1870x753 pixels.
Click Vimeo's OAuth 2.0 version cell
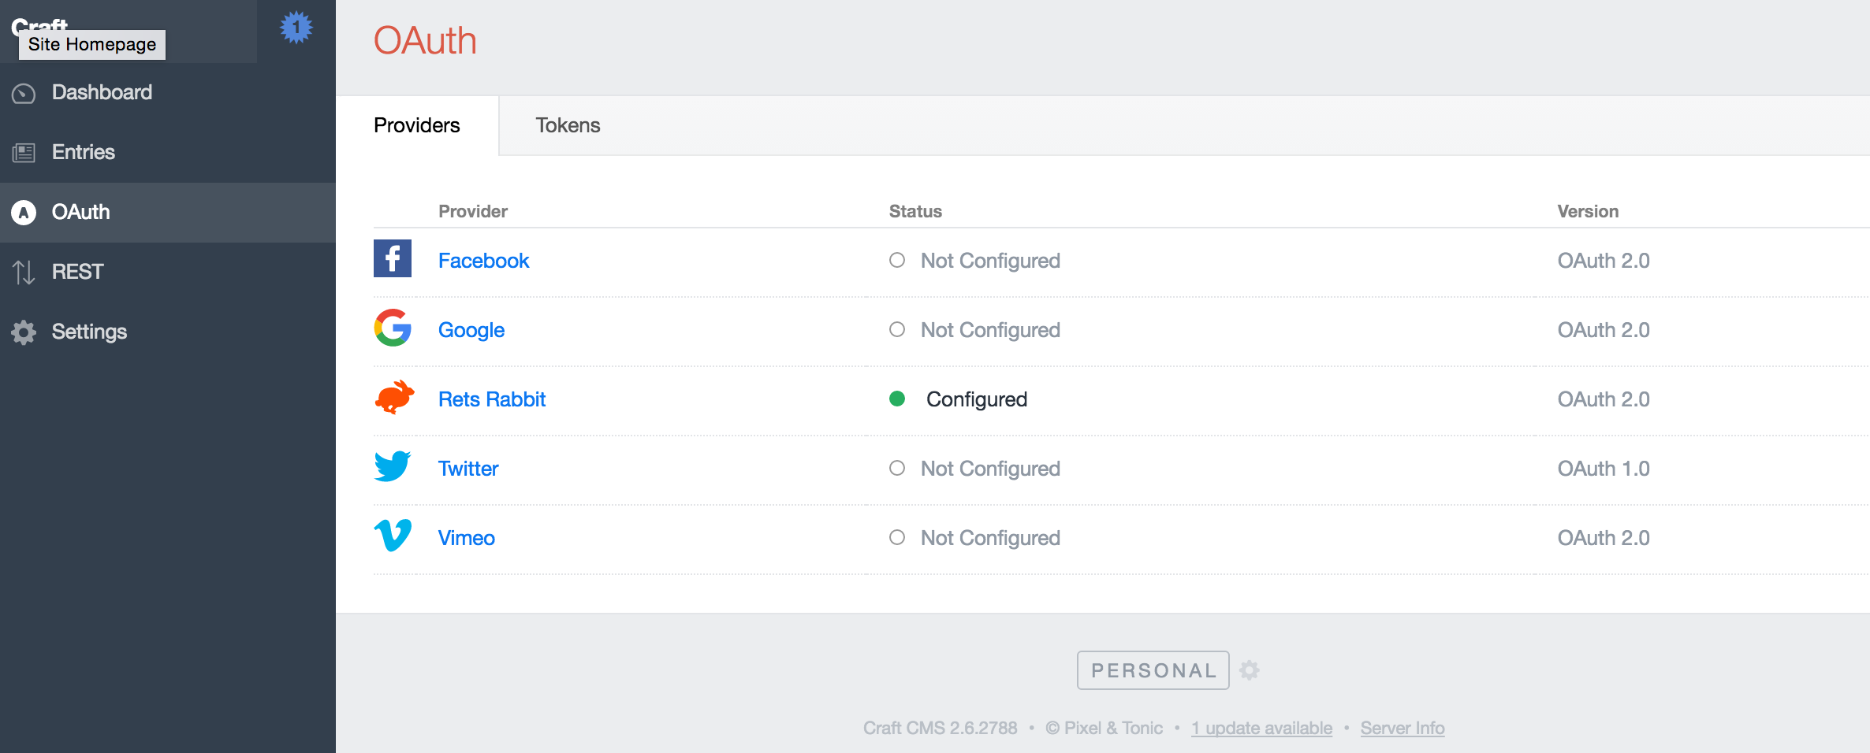pyautogui.click(x=1604, y=538)
